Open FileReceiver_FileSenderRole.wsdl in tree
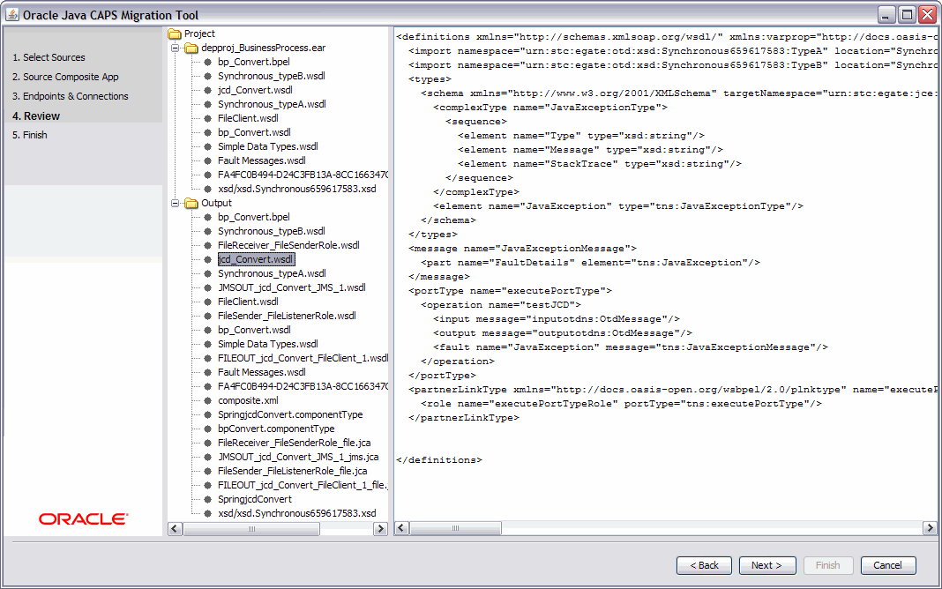This screenshot has height=589, width=942. (288, 245)
